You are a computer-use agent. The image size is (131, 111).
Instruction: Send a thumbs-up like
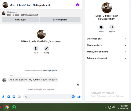tap(79, 97)
